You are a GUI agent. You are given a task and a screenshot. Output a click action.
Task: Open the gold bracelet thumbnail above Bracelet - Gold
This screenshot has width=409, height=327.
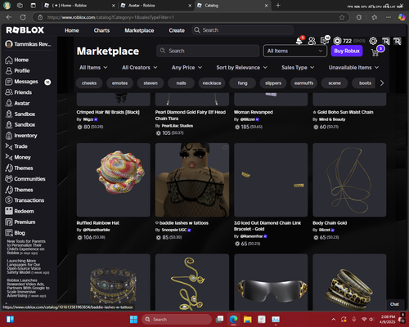pyautogui.click(x=271, y=180)
